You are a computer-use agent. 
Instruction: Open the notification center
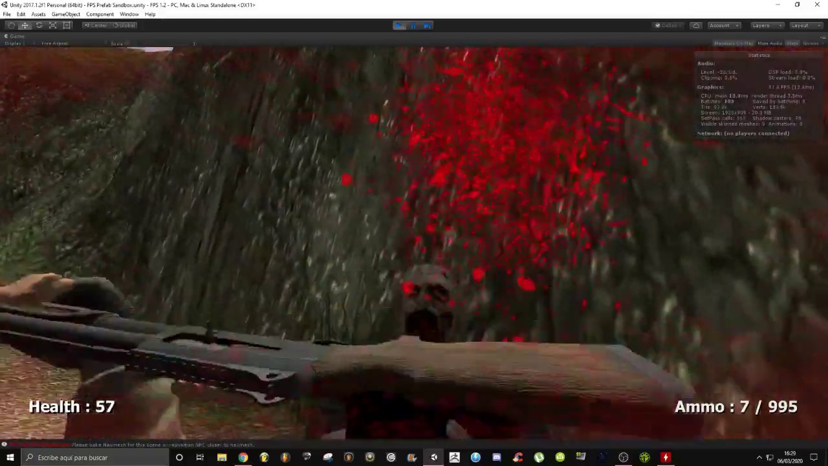(814, 458)
